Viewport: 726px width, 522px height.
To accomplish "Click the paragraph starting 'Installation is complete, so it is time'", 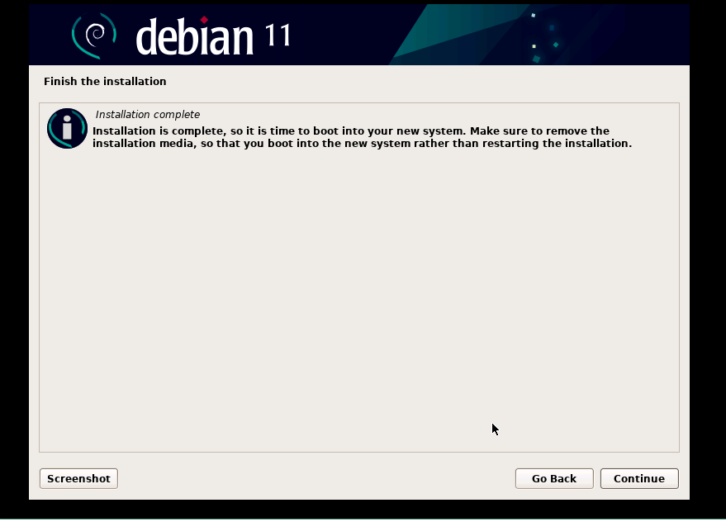I will 362,137.
